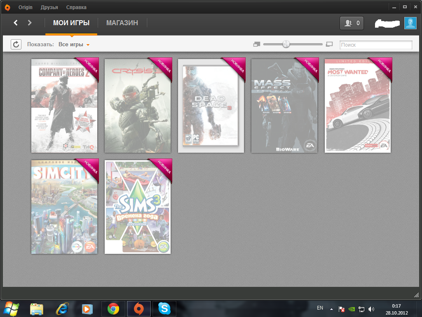This screenshot has height=317, width=422.
Task: Switch to the МОИ ИГРЫ tab
Action: click(71, 23)
